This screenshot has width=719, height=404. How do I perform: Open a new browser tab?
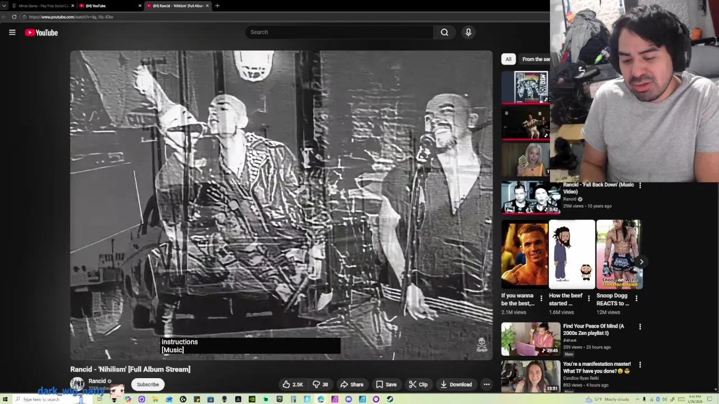[217, 6]
